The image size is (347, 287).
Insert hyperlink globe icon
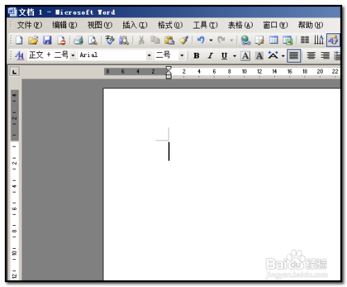[246, 40]
